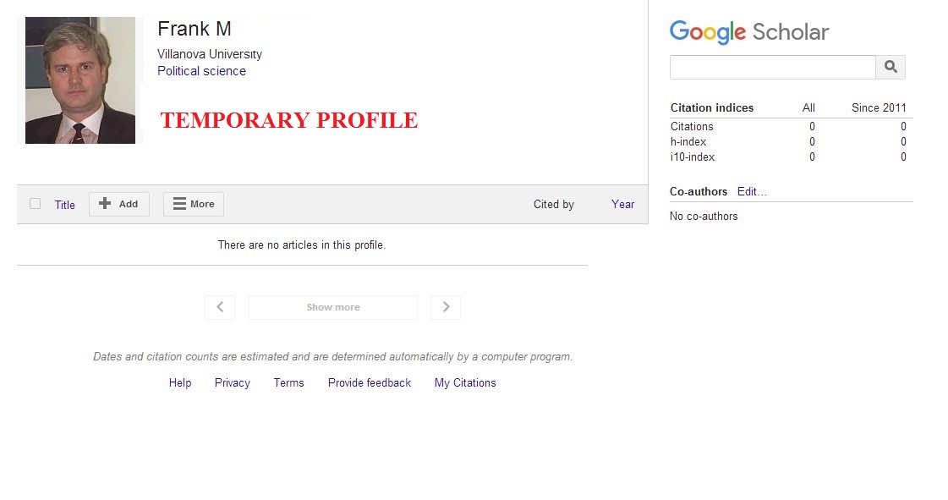
Task: Open the Political science interest link
Action: 201,71
